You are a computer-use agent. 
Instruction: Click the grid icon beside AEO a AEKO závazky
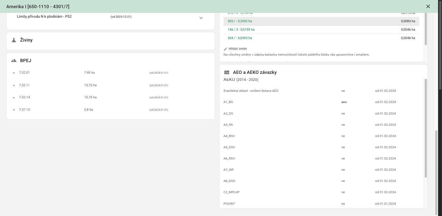pos(227,72)
